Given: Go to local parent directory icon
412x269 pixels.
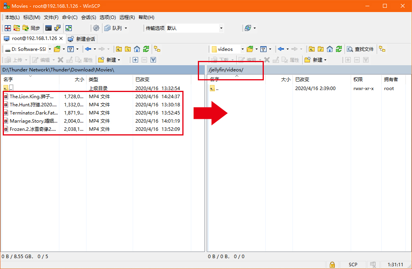Looking at the screenshot, I should point(119,49).
